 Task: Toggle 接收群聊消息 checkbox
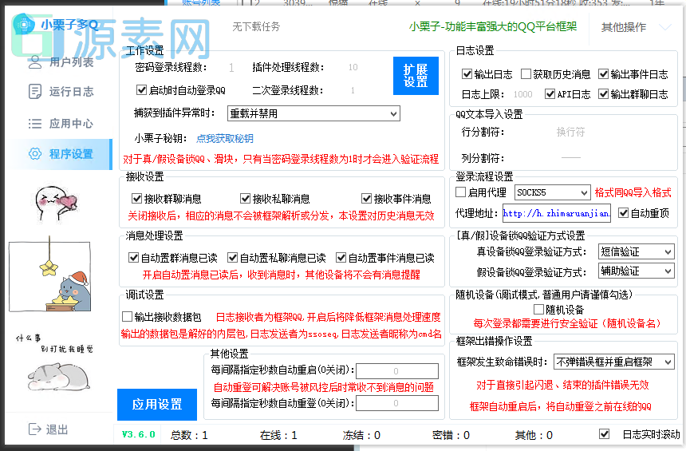pos(136,198)
